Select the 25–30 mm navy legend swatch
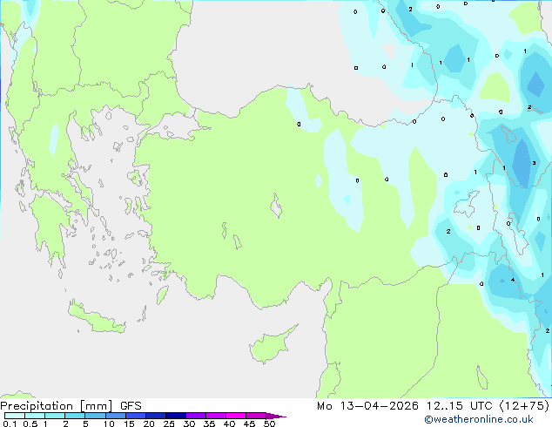 (175, 416)
